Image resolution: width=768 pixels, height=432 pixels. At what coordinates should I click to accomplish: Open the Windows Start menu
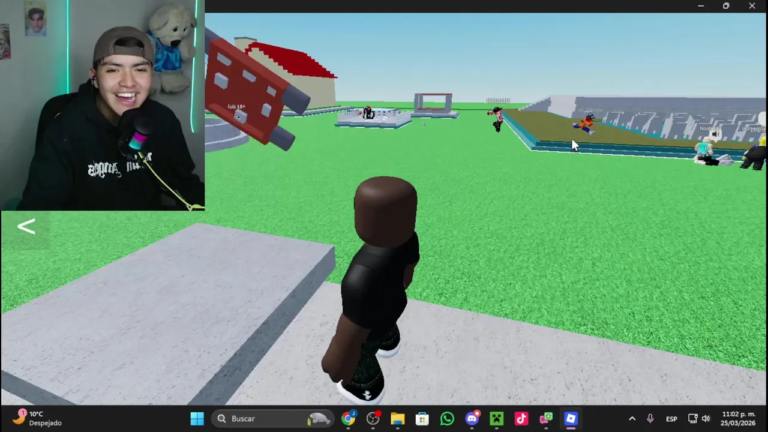(197, 418)
